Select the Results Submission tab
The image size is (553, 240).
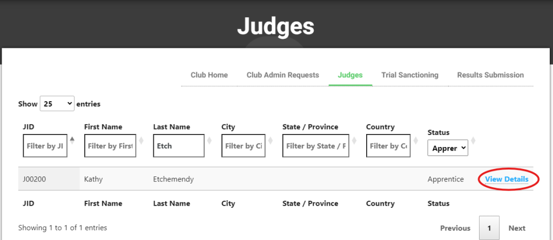tap(490, 75)
